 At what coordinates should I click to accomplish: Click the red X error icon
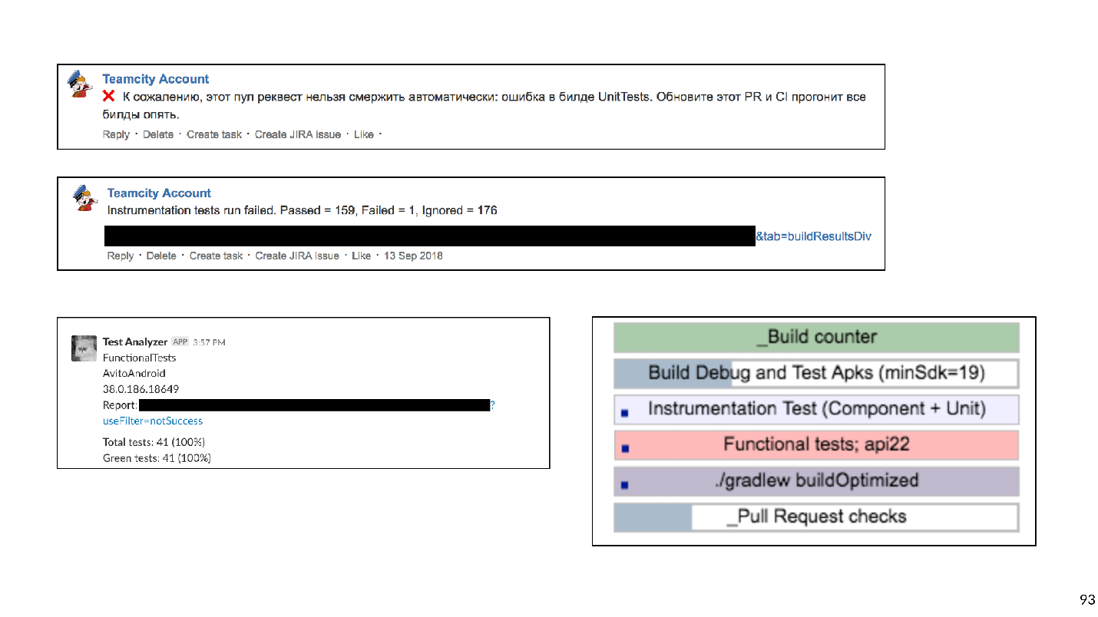[x=109, y=96]
